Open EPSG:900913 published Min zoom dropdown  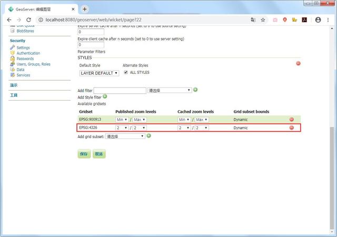click(x=122, y=120)
